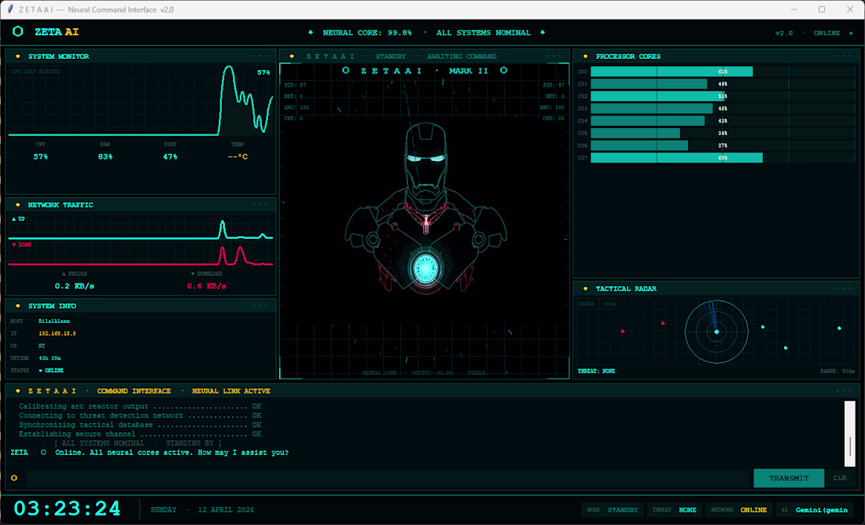The image size is (865, 525).
Task: Click the ONLINE dot at top right
Action: click(x=850, y=33)
